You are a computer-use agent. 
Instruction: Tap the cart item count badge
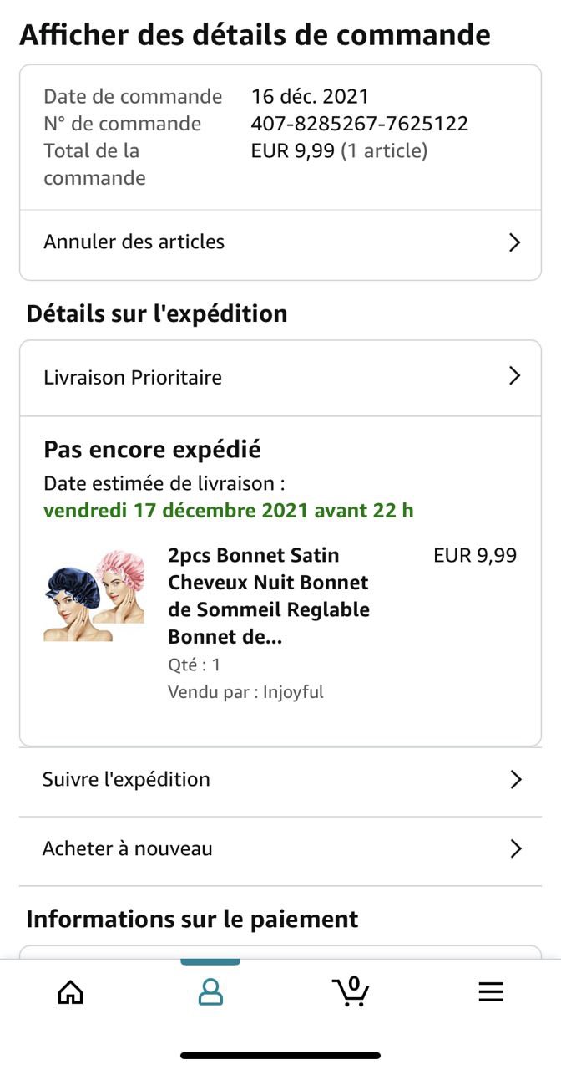(354, 983)
